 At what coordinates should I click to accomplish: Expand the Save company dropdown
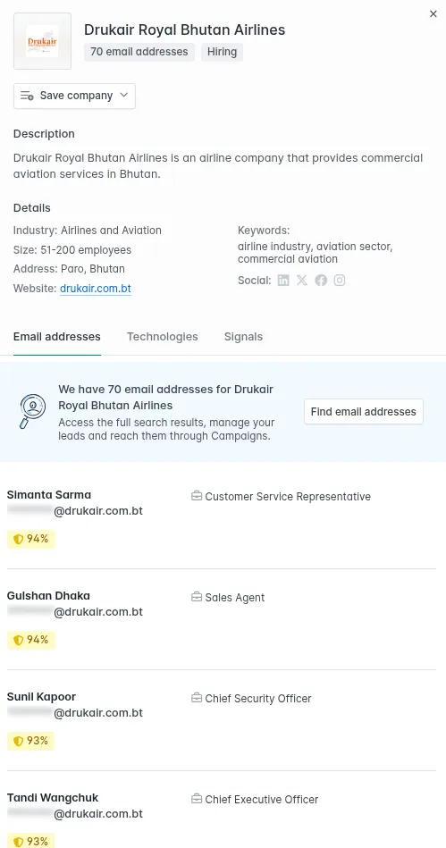[x=74, y=96]
